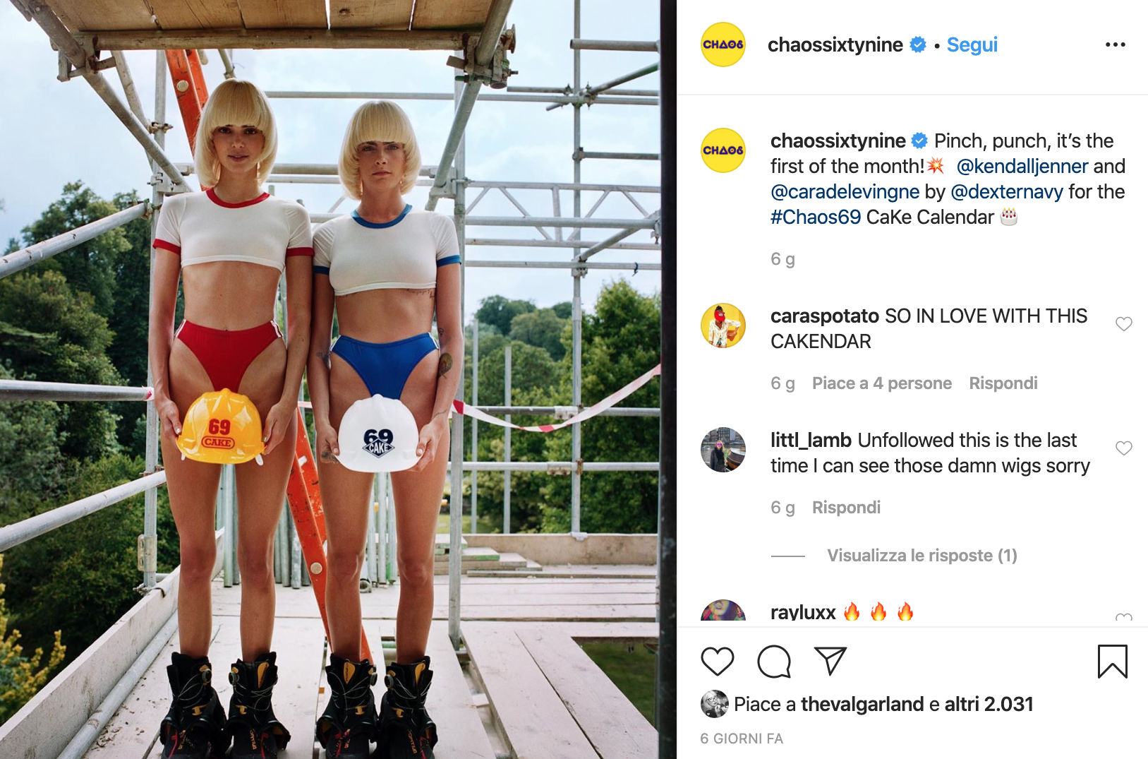Open caraspotato's profile picture
1148x759 pixels.
click(x=723, y=325)
